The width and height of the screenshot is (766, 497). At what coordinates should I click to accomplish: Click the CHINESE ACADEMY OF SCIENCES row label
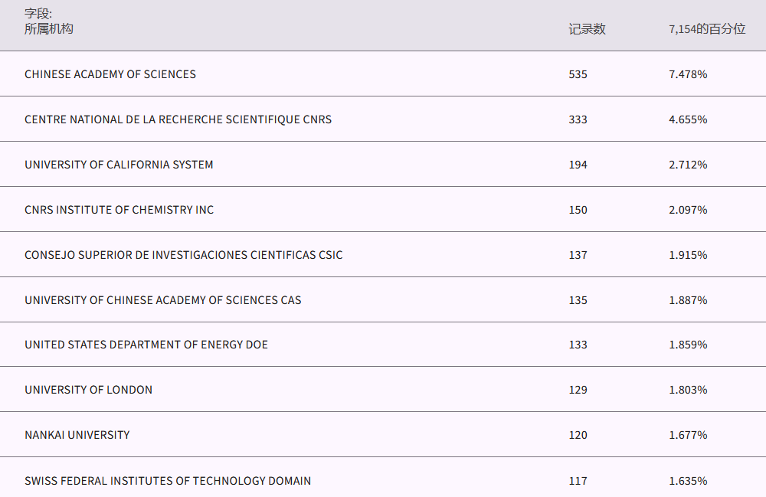click(110, 74)
